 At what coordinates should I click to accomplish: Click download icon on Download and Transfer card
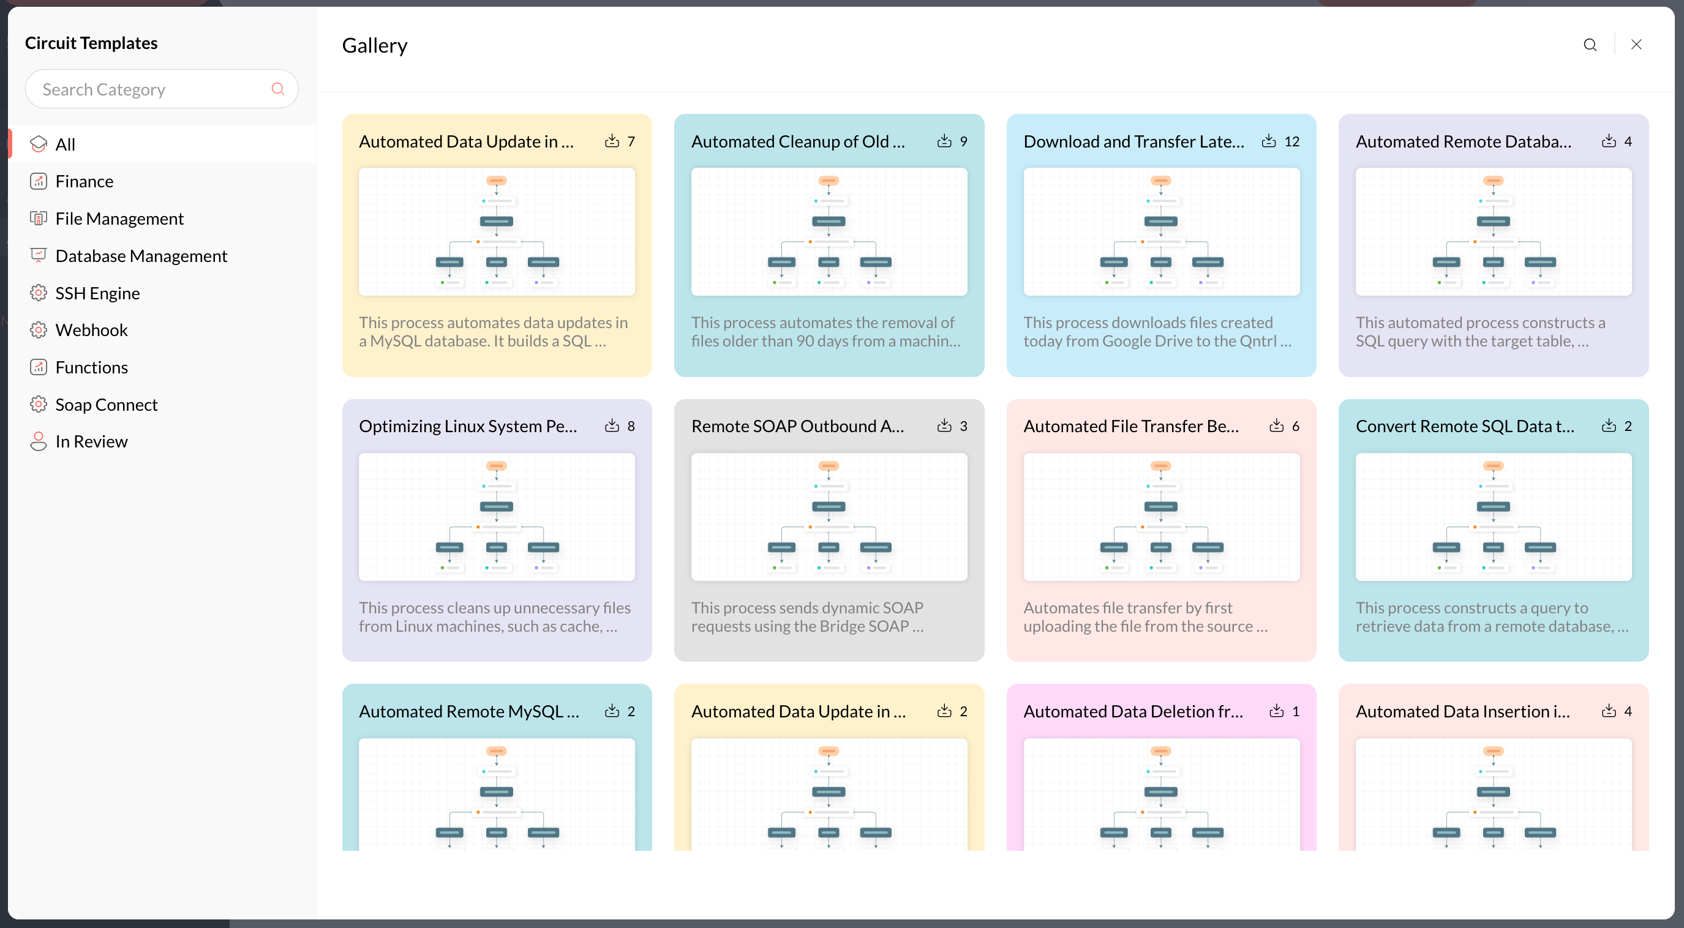point(1268,141)
